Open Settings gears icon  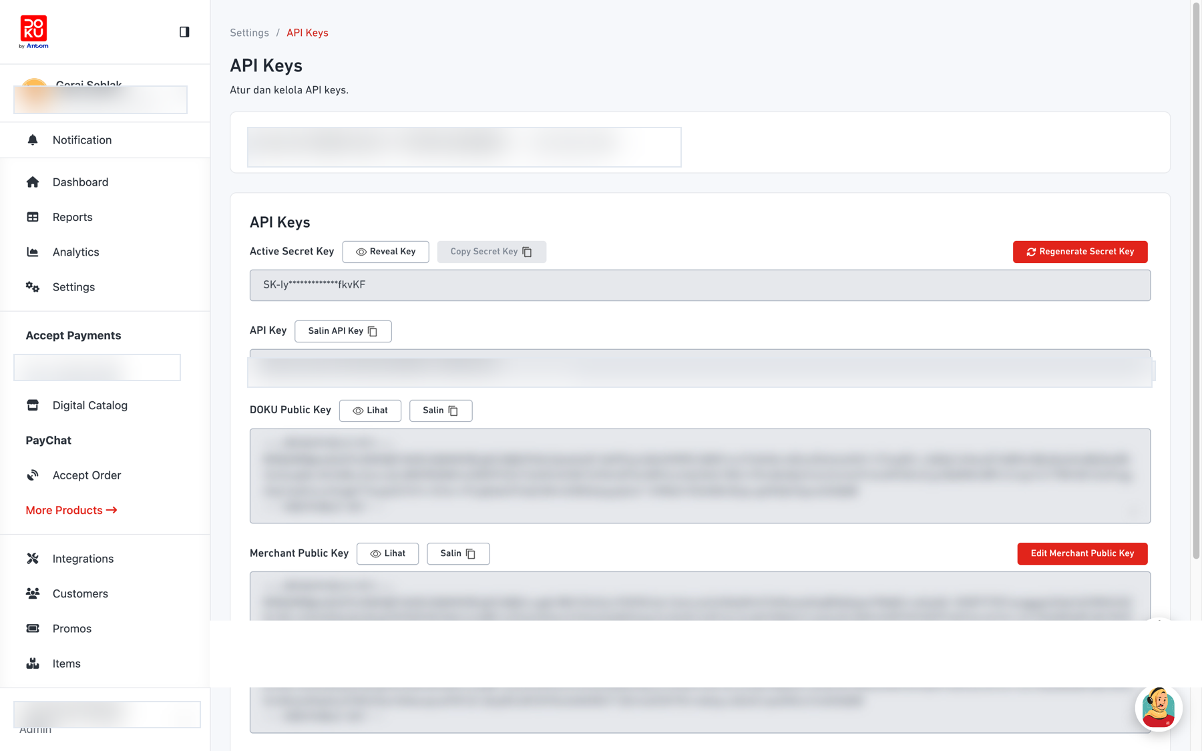point(33,287)
